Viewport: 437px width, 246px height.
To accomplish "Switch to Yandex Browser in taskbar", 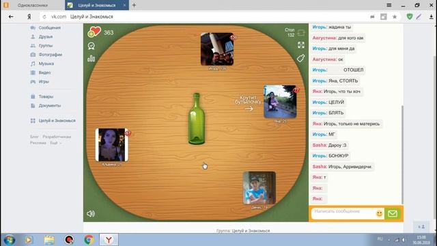I will pyautogui.click(x=109, y=240).
